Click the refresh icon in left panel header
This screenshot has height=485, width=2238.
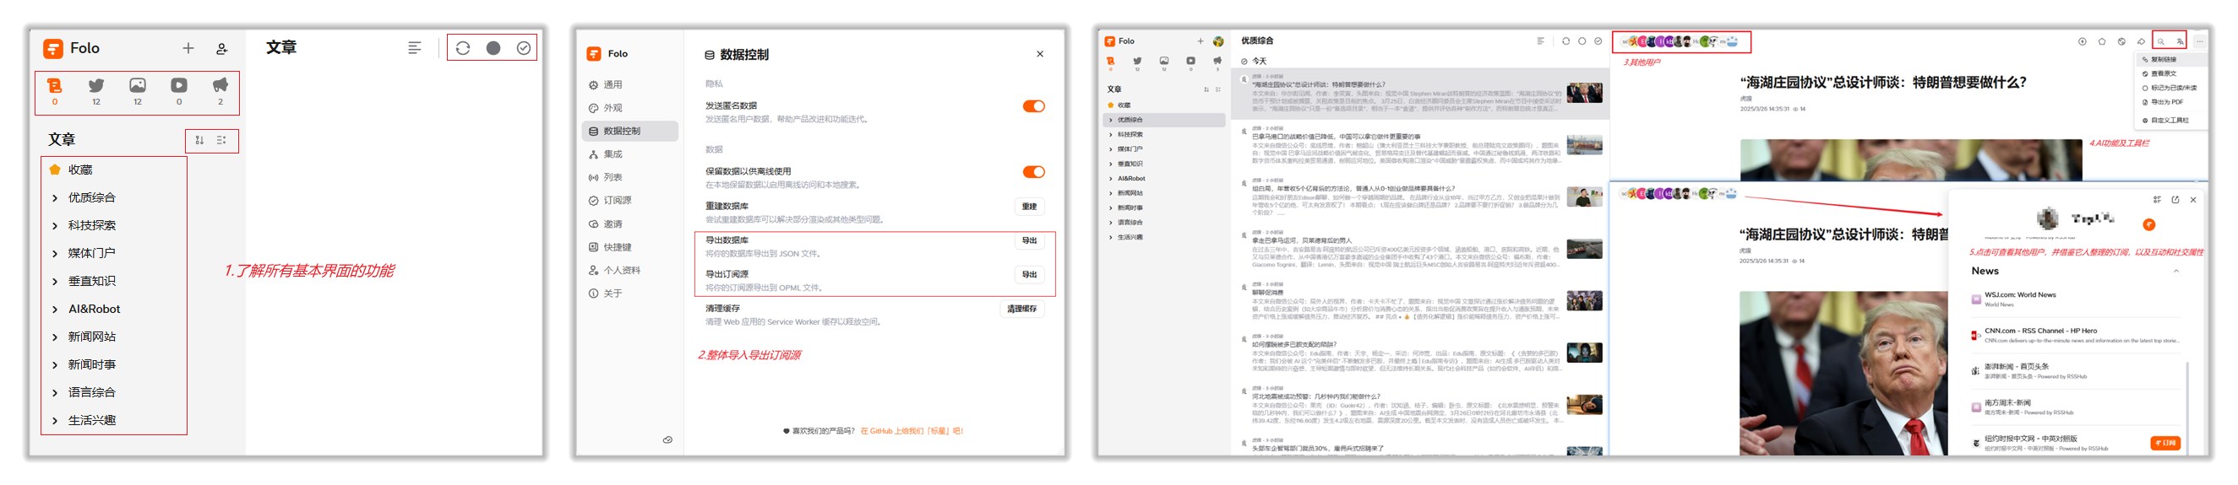(462, 49)
